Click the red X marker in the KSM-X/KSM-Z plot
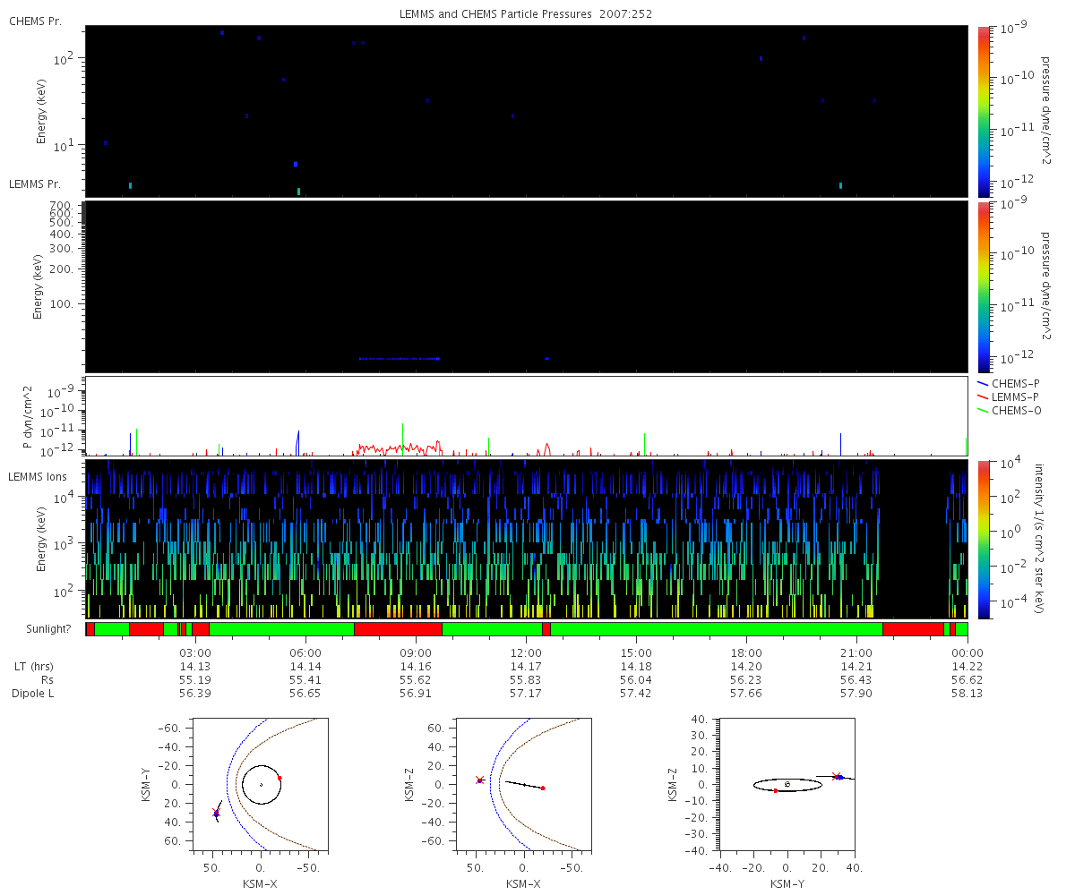The width and height of the screenshot is (1075, 895). (479, 780)
